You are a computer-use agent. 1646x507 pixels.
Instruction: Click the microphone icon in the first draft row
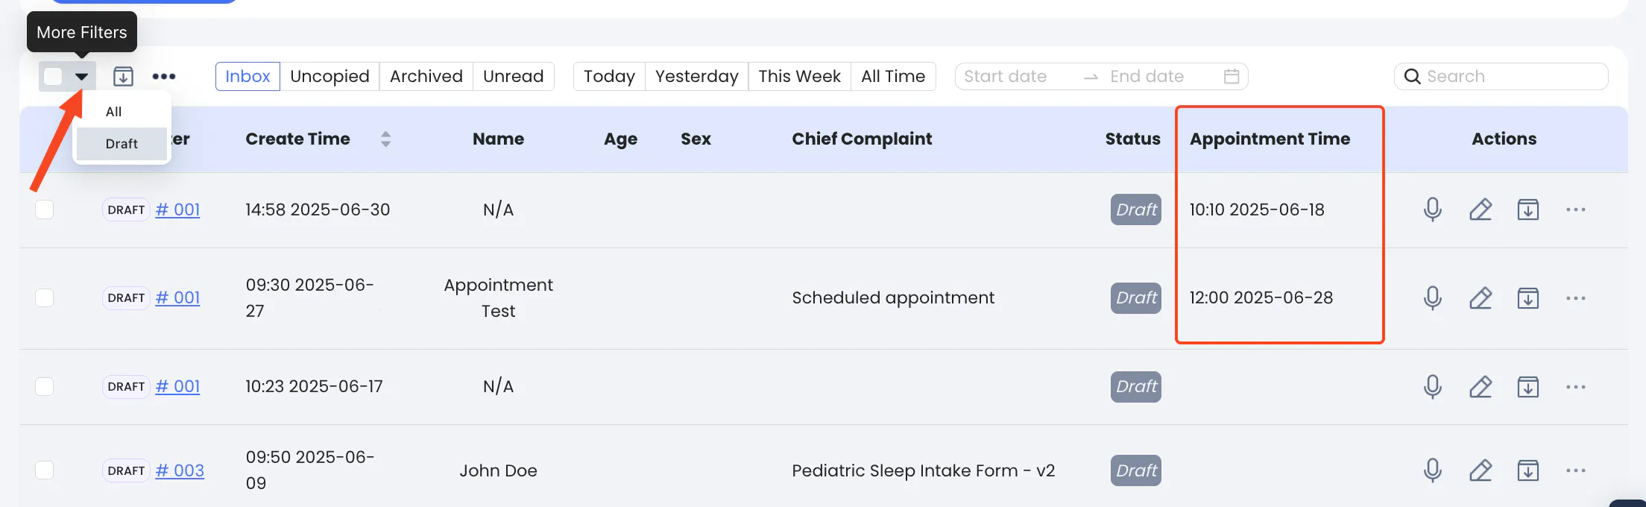tap(1432, 210)
